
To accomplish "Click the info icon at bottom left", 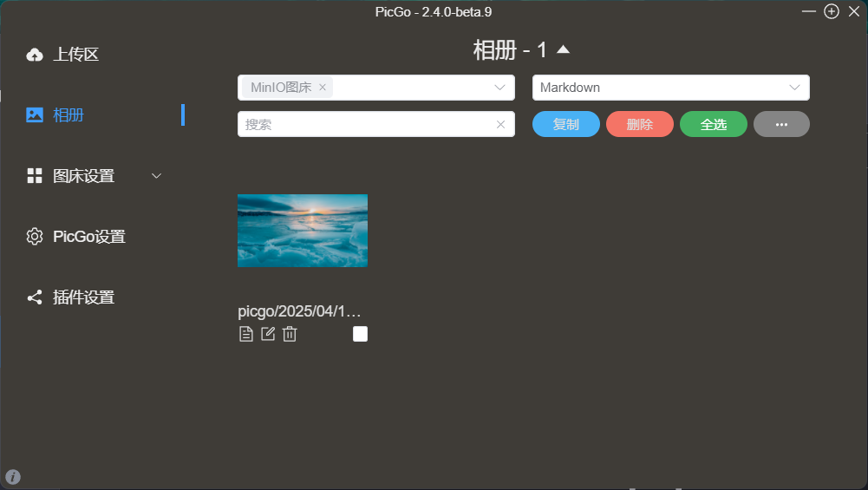I will [x=13, y=477].
